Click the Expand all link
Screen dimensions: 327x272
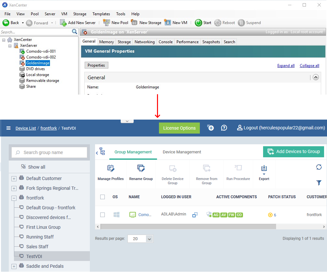[286, 66]
